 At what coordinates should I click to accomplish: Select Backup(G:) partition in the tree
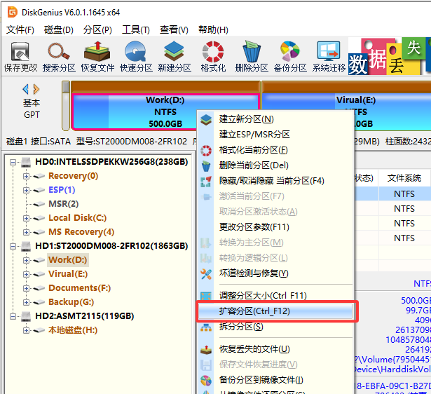(x=71, y=302)
